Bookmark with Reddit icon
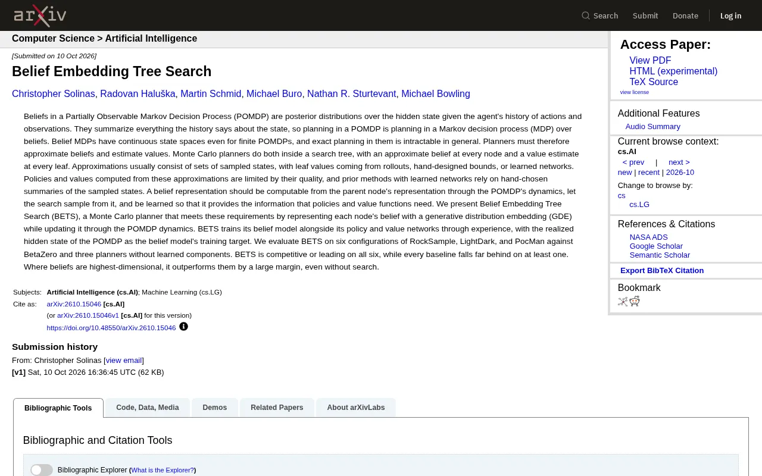Viewport: 762px width, 476px height. tap(635, 301)
